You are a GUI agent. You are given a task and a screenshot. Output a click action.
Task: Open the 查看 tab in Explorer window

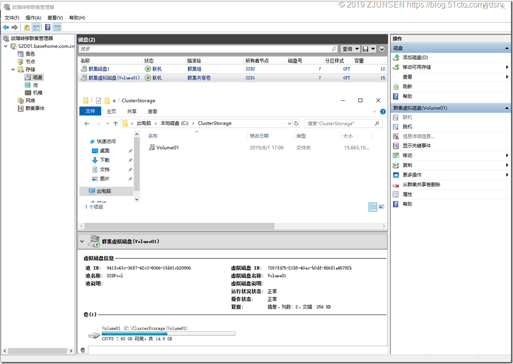[x=153, y=112]
